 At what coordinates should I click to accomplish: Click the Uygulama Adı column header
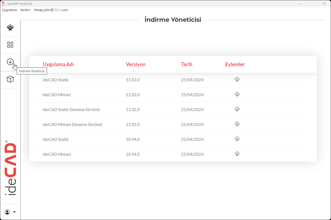[x=58, y=65]
